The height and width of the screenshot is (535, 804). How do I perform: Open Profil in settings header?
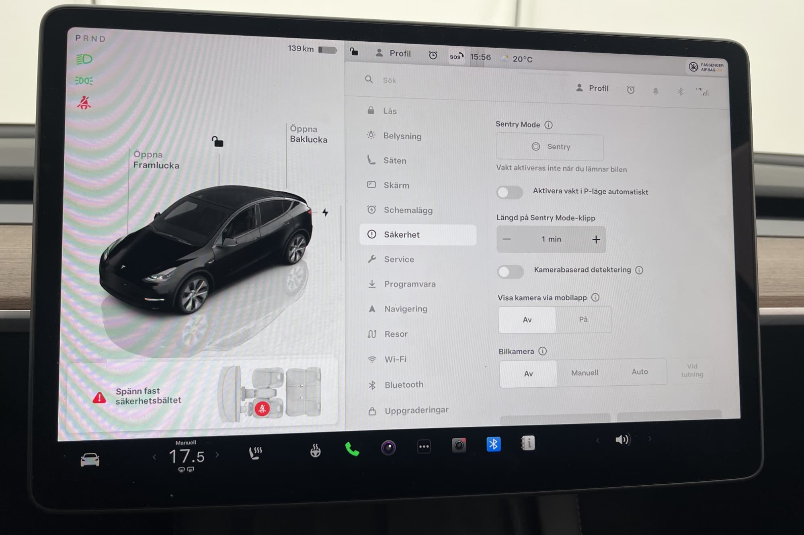[x=592, y=88]
